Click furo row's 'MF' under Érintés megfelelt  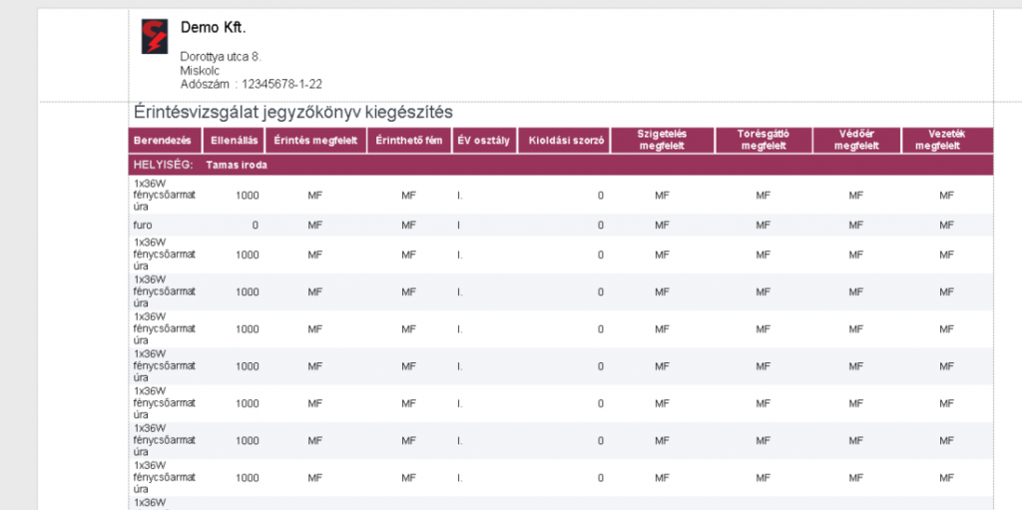click(315, 225)
